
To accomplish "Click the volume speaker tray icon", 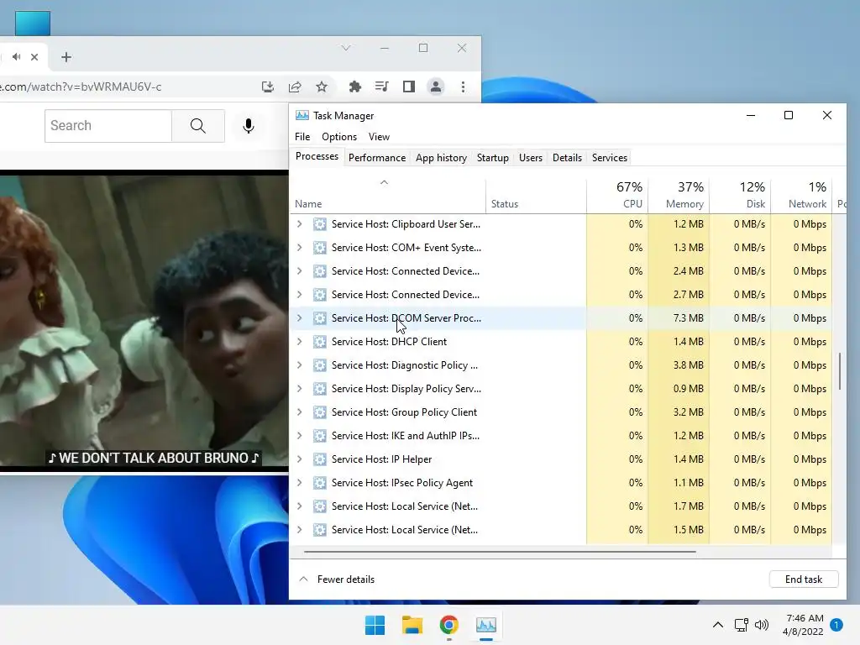I will pos(761,625).
